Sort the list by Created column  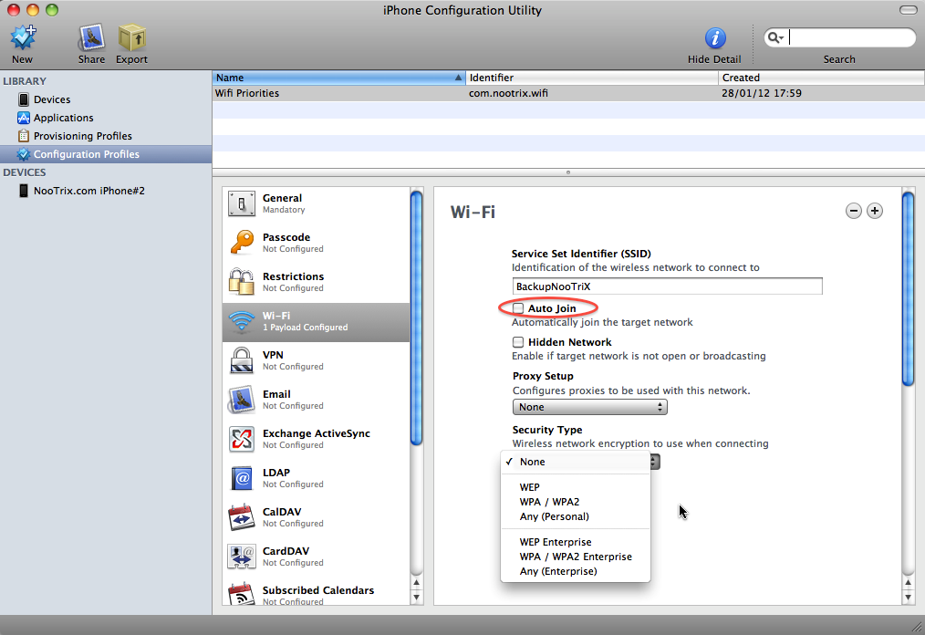(821, 78)
